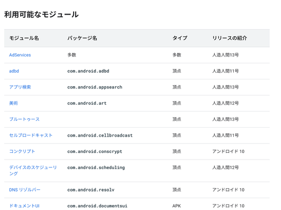Image resolution: width=281 pixels, height=210 pixels.
Task: Open the ブルートゥース module link
Action: coord(24,119)
